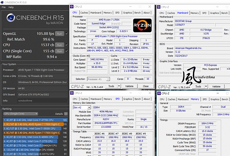Open Tools dropdown arrow in Mainboard window
Screen dimensions: 230x156
206,86
